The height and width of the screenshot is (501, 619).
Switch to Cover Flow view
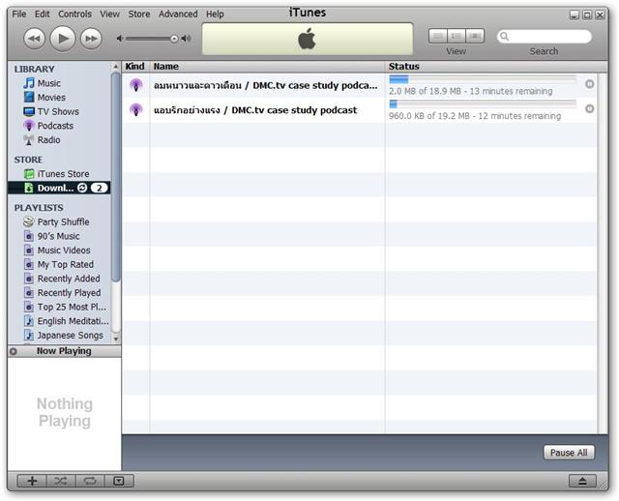pyautogui.click(x=474, y=36)
